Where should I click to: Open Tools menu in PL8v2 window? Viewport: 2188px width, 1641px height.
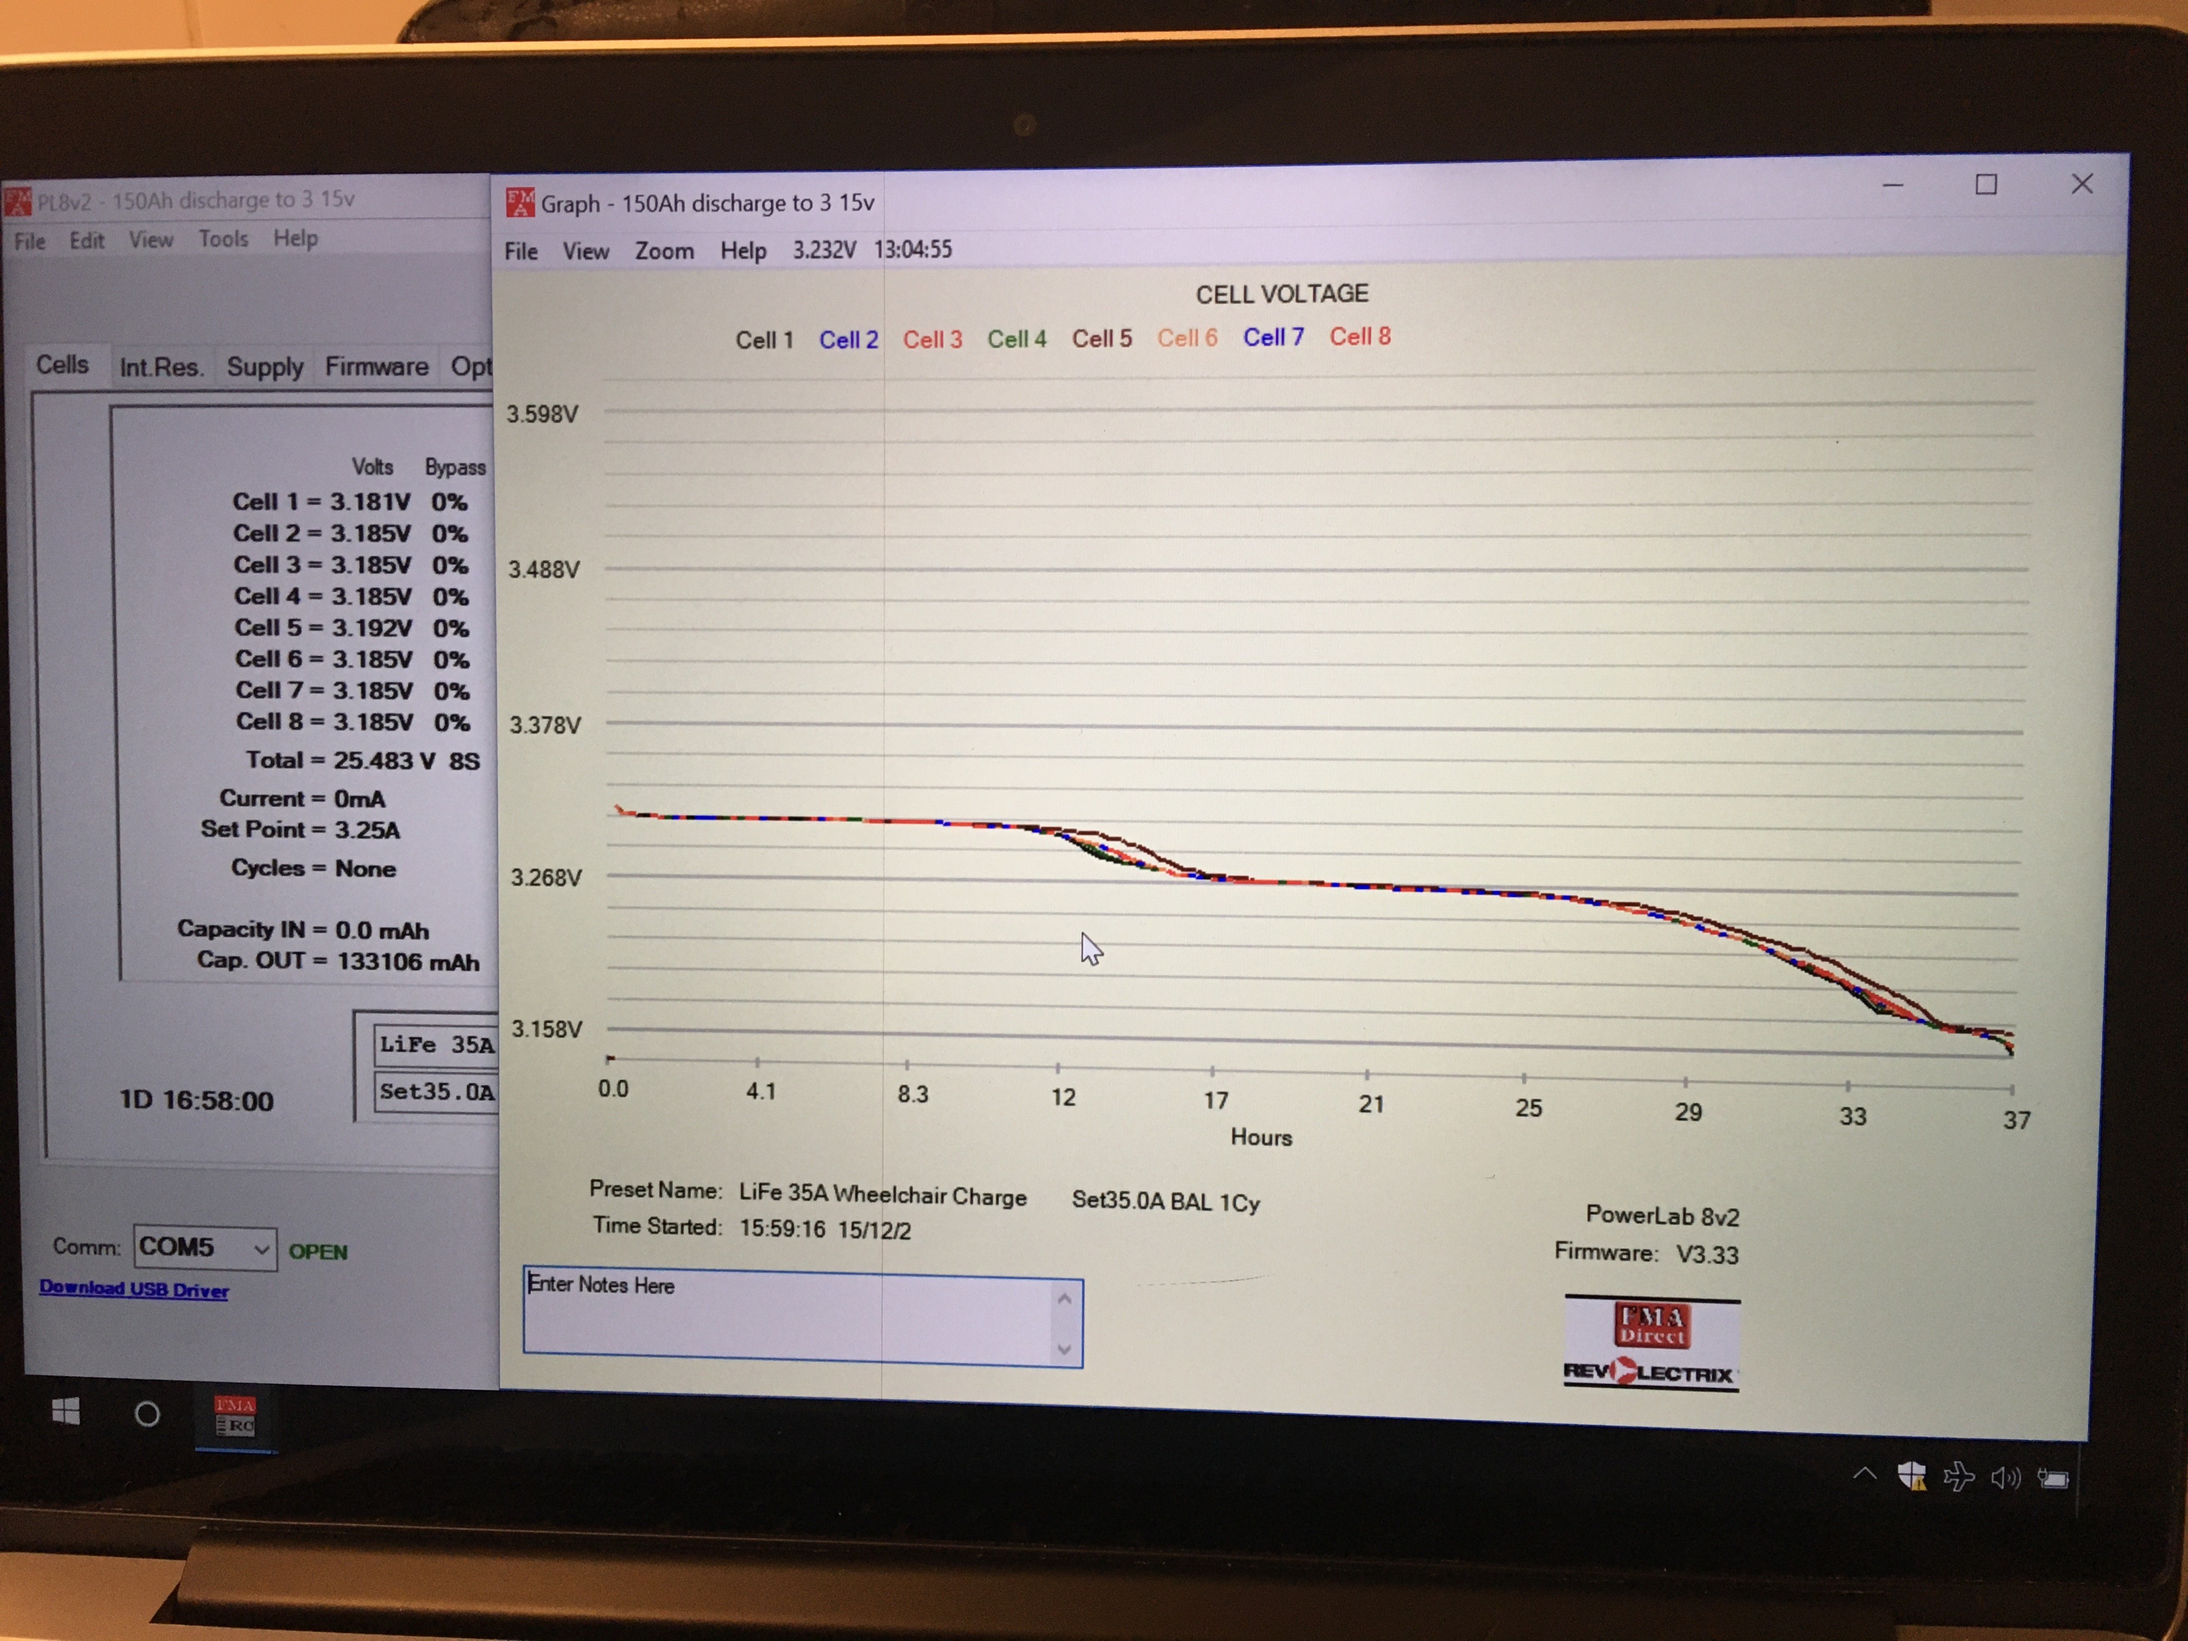224,238
